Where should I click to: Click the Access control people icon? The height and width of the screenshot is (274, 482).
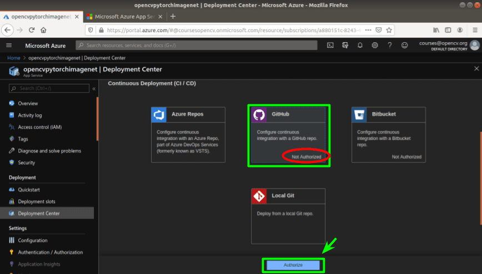(12, 127)
